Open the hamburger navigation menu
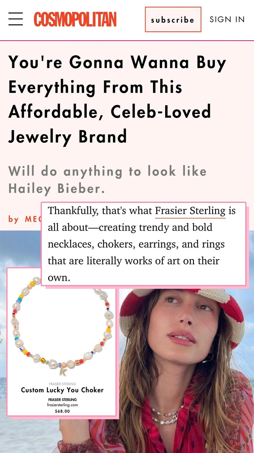This screenshot has width=254, height=453. coord(15,19)
